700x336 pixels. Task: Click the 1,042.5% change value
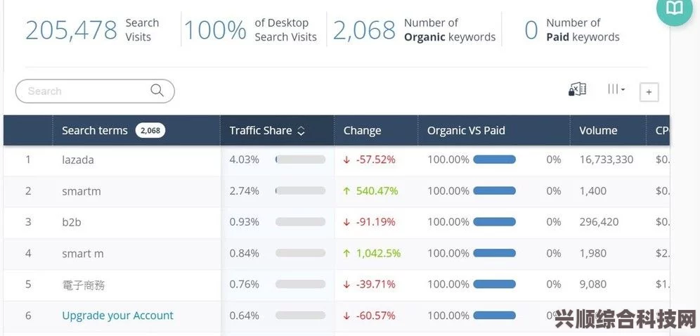tap(379, 253)
